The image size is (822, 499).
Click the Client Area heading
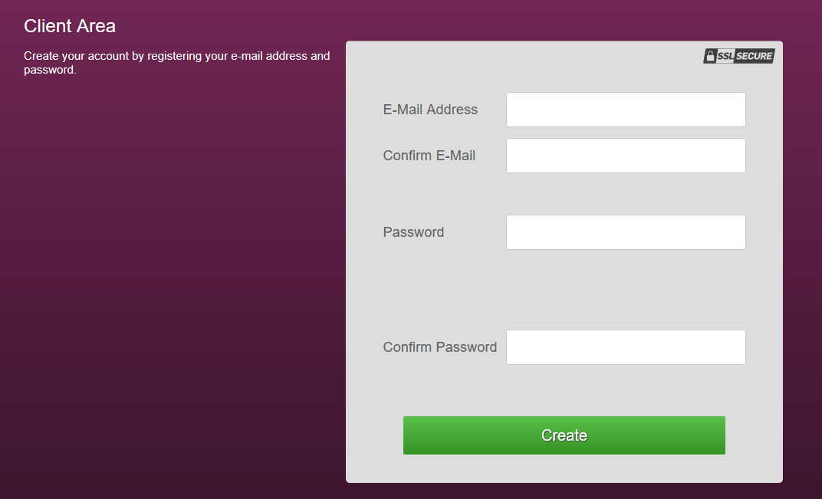tap(70, 26)
